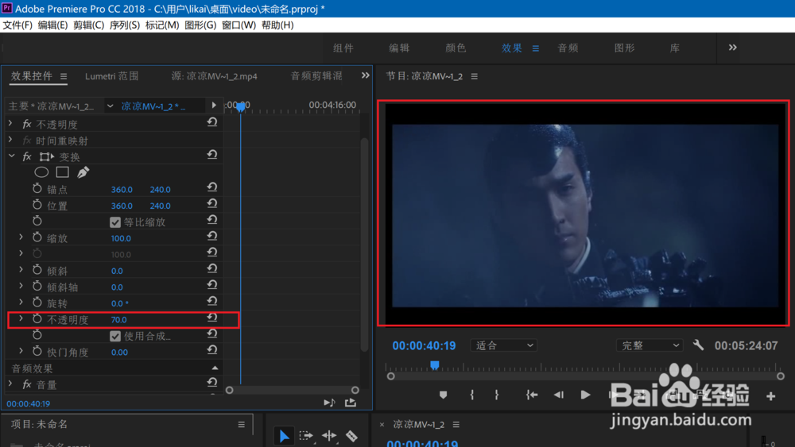Open the program monitor wrench settings

pyautogui.click(x=698, y=345)
